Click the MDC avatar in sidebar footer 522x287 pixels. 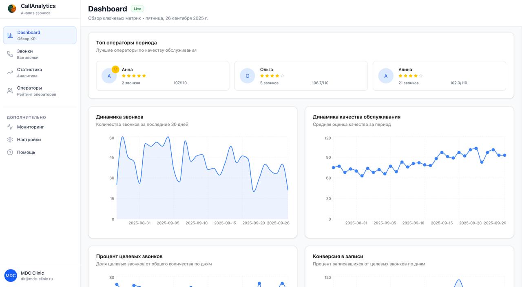[11, 276]
